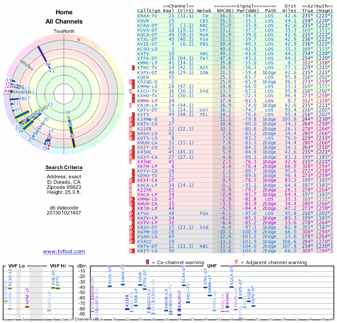Screen dimensions: 337x323
Task: Select the KKPM-CD callsign in the table
Action: pos(147,232)
